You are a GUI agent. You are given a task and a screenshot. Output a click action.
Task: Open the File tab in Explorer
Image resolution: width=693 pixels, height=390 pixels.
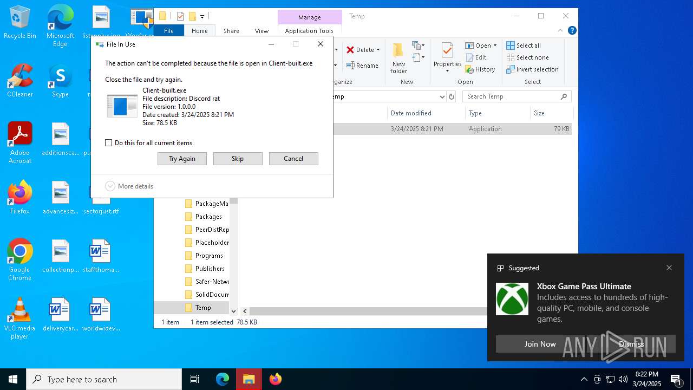[169, 31]
